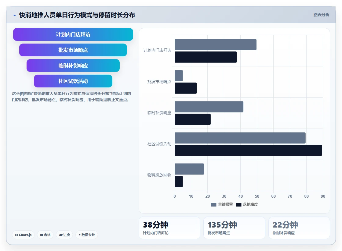Screen dimensions: 342x251
Task: Click the lightning icon beside the title
Action: [14, 15]
